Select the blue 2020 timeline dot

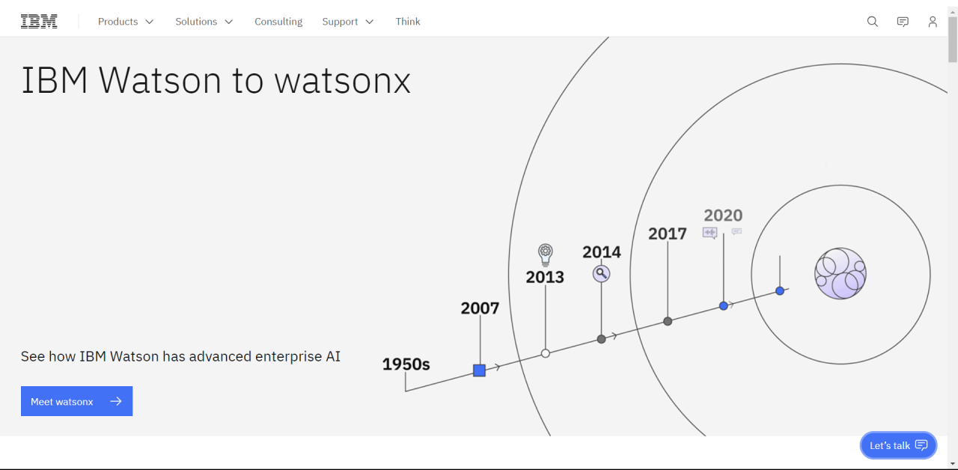(724, 306)
